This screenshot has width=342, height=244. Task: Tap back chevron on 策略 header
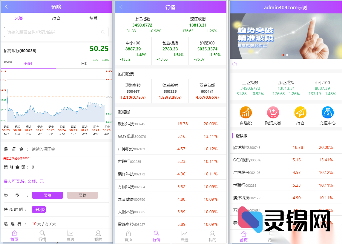pyautogui.click(x=6, y=7)
